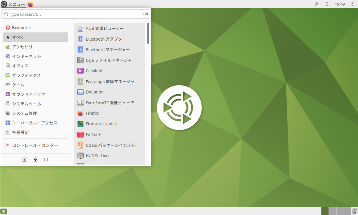Clear the search box with backspace icon

coord(145,14)
